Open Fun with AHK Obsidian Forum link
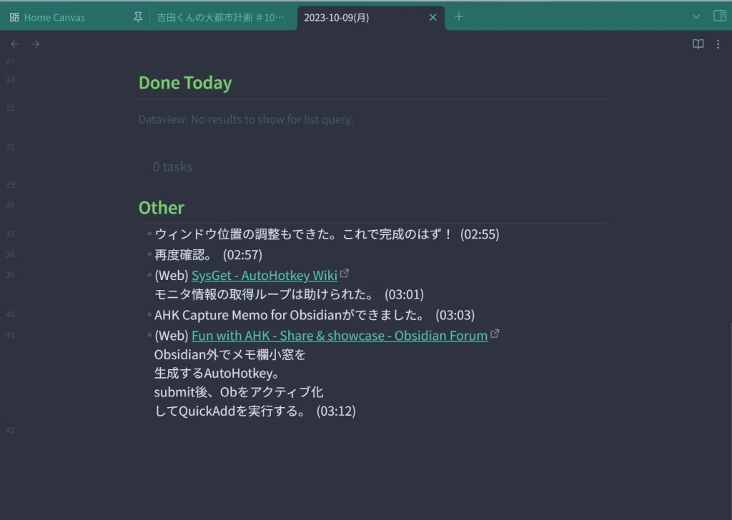This screenshot has width=732, height=520. tap(340, 335)
